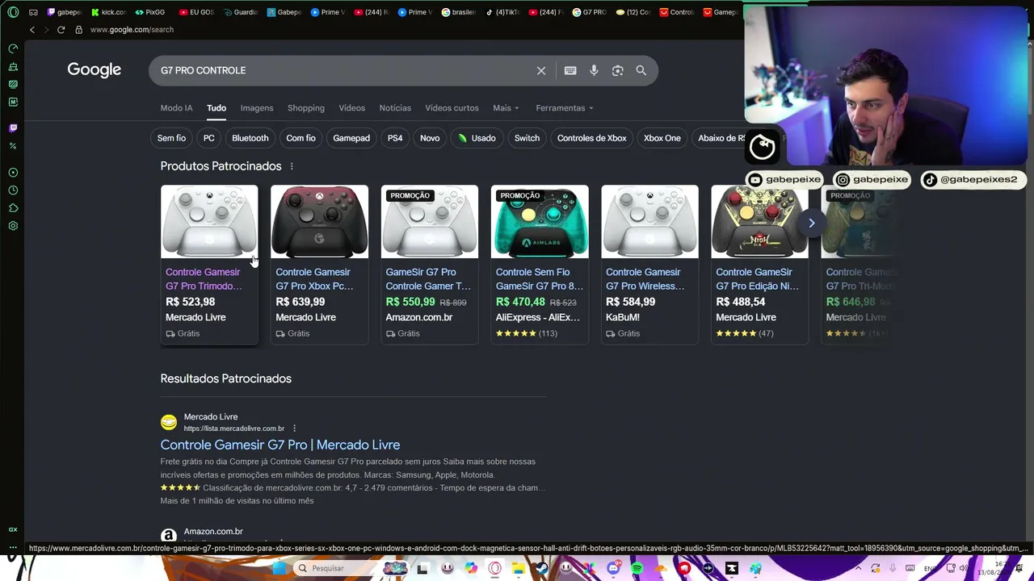This screenshot has width=1034, height=581.
Task: Open File Explorer from the taskbar
Action: click(518, 568)
